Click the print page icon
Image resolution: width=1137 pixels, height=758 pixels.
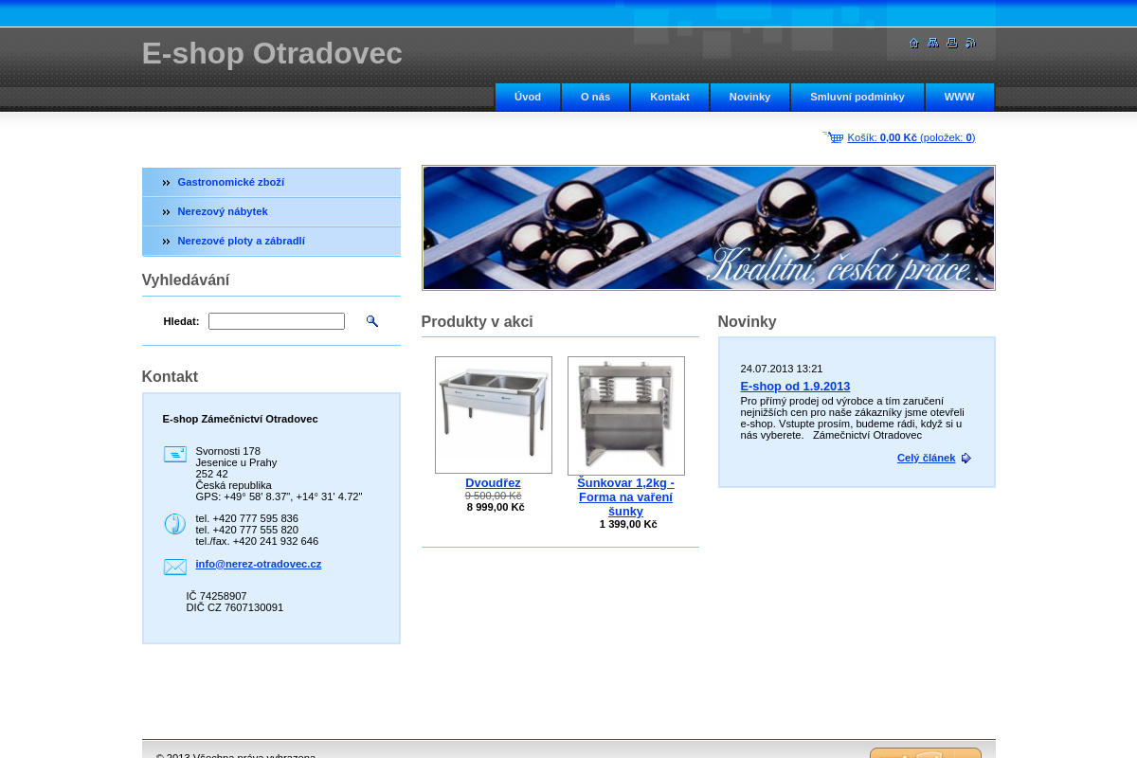(951, 43)
